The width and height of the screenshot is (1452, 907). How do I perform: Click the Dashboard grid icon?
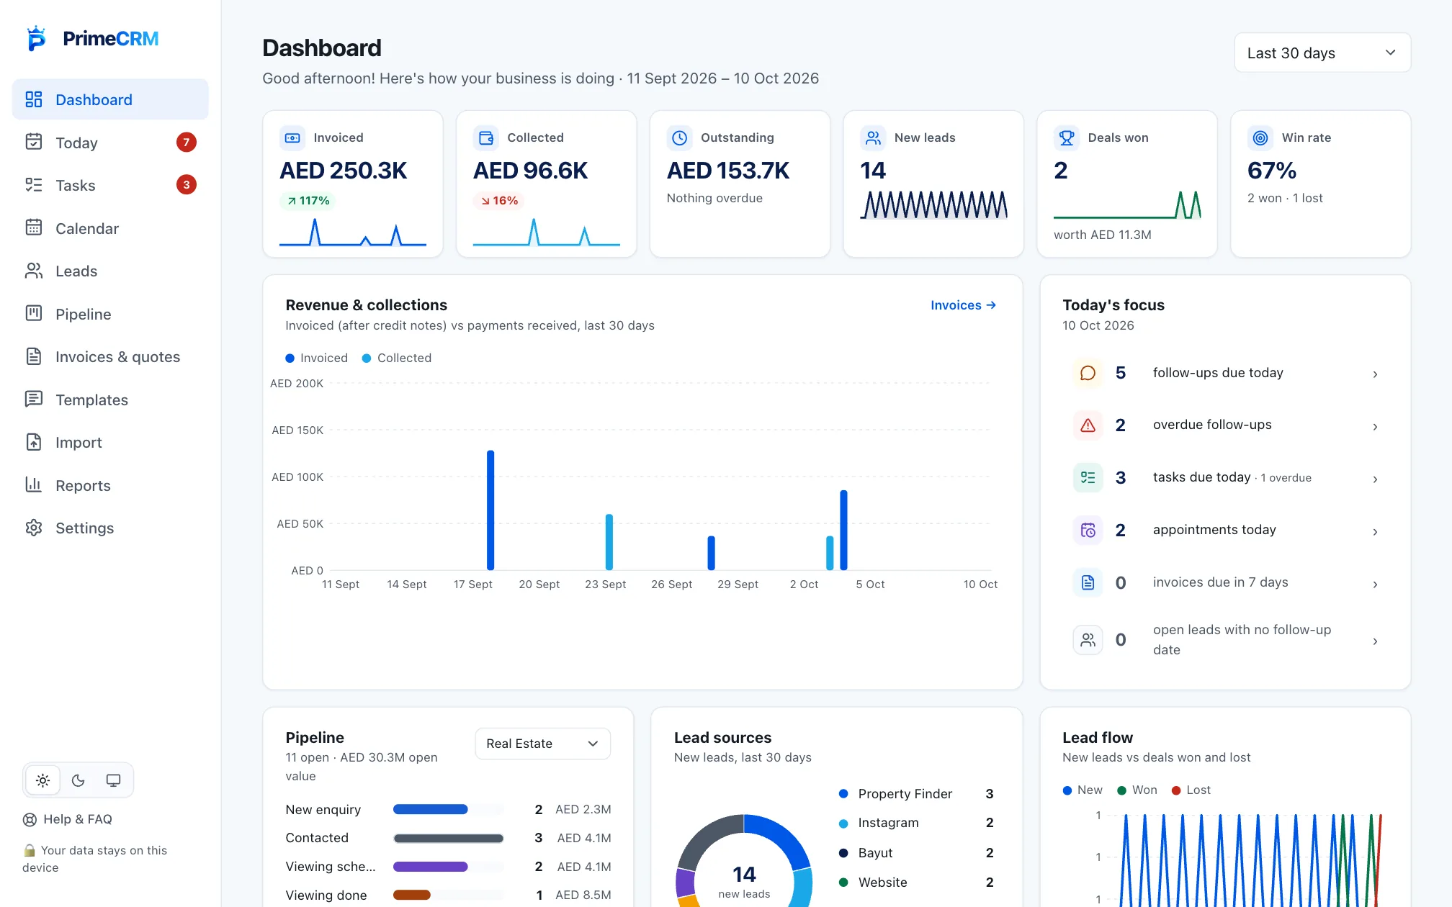click(34, 99)
